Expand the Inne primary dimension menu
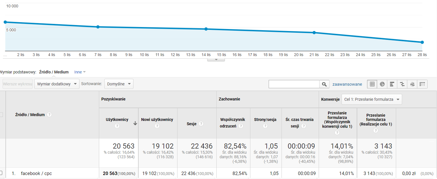The image size is (437, 179). click(80, 72)
